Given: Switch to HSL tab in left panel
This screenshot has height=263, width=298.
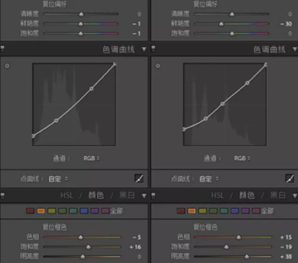Looking at the screenshot, I should (x=67, y=195).
